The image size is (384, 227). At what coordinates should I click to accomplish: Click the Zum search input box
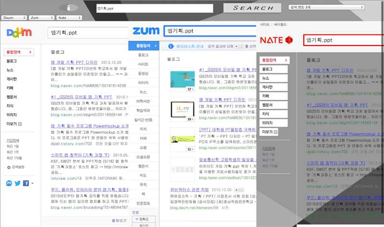[x=210, y=31]
